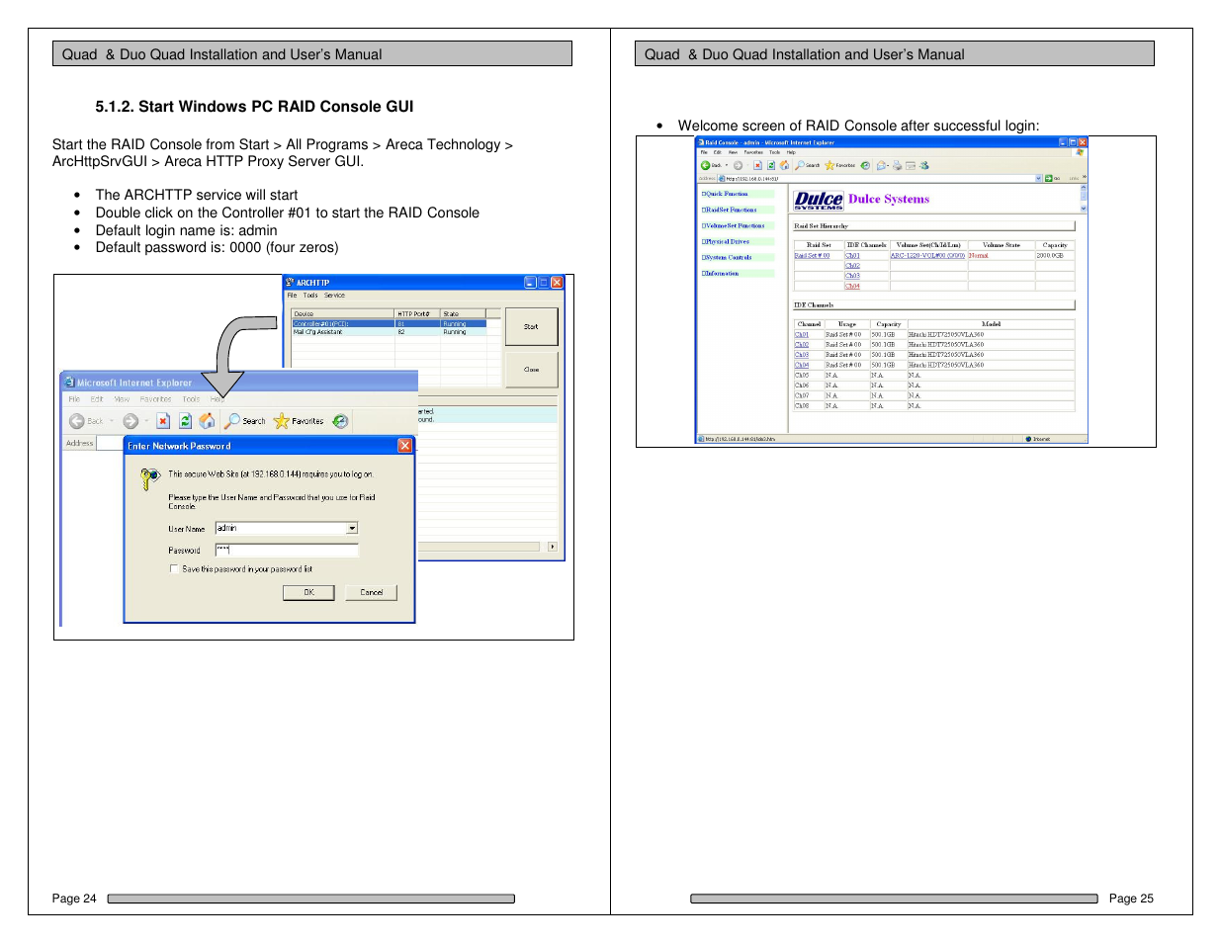Click OK in the Enter Network Password dialog
Viewport: 1221px width, 943px height.
tap(308, 592)
